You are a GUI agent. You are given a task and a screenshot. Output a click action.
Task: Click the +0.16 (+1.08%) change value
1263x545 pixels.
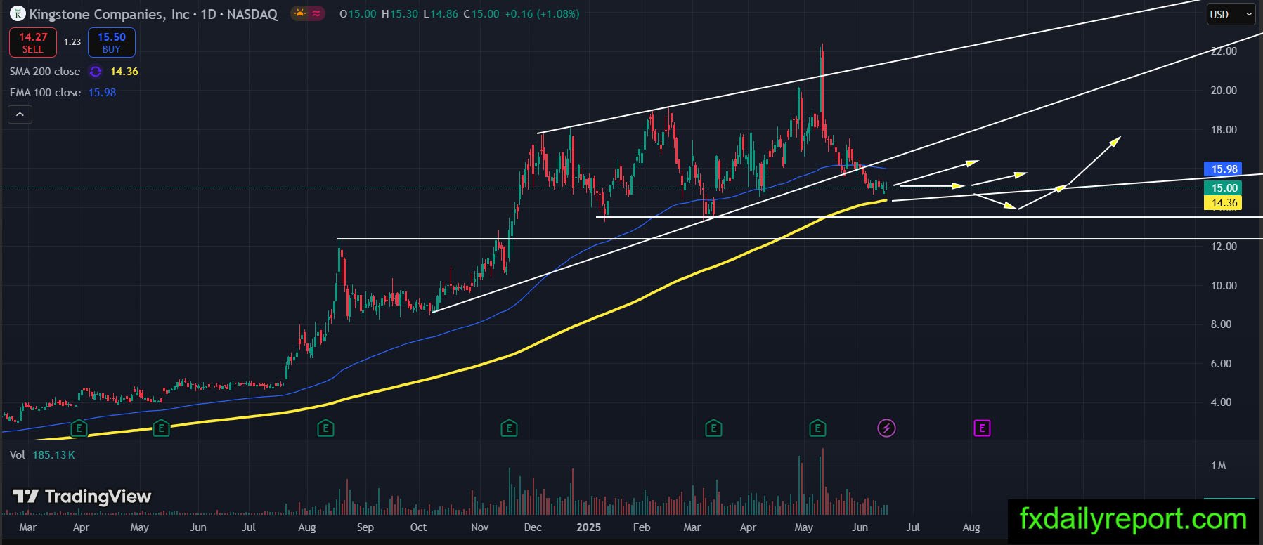[542, 14]
